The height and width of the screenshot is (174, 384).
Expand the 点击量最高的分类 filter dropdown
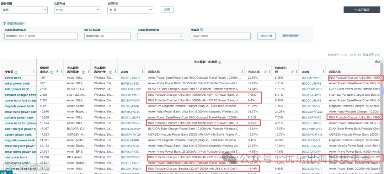[161, 36]
